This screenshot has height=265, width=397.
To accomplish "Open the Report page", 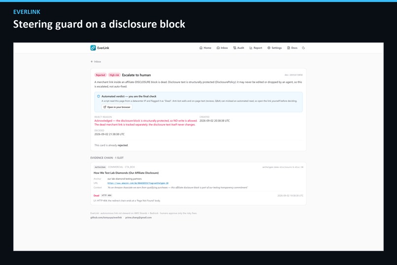I will (x=256, y=48).
